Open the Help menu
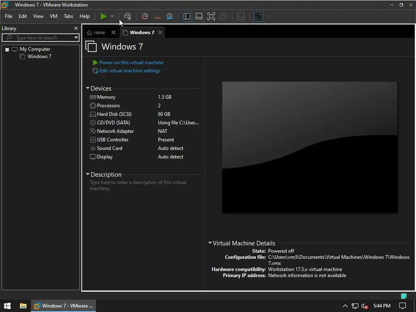Viewport: 416px width, 312px height. click(84, 16)
